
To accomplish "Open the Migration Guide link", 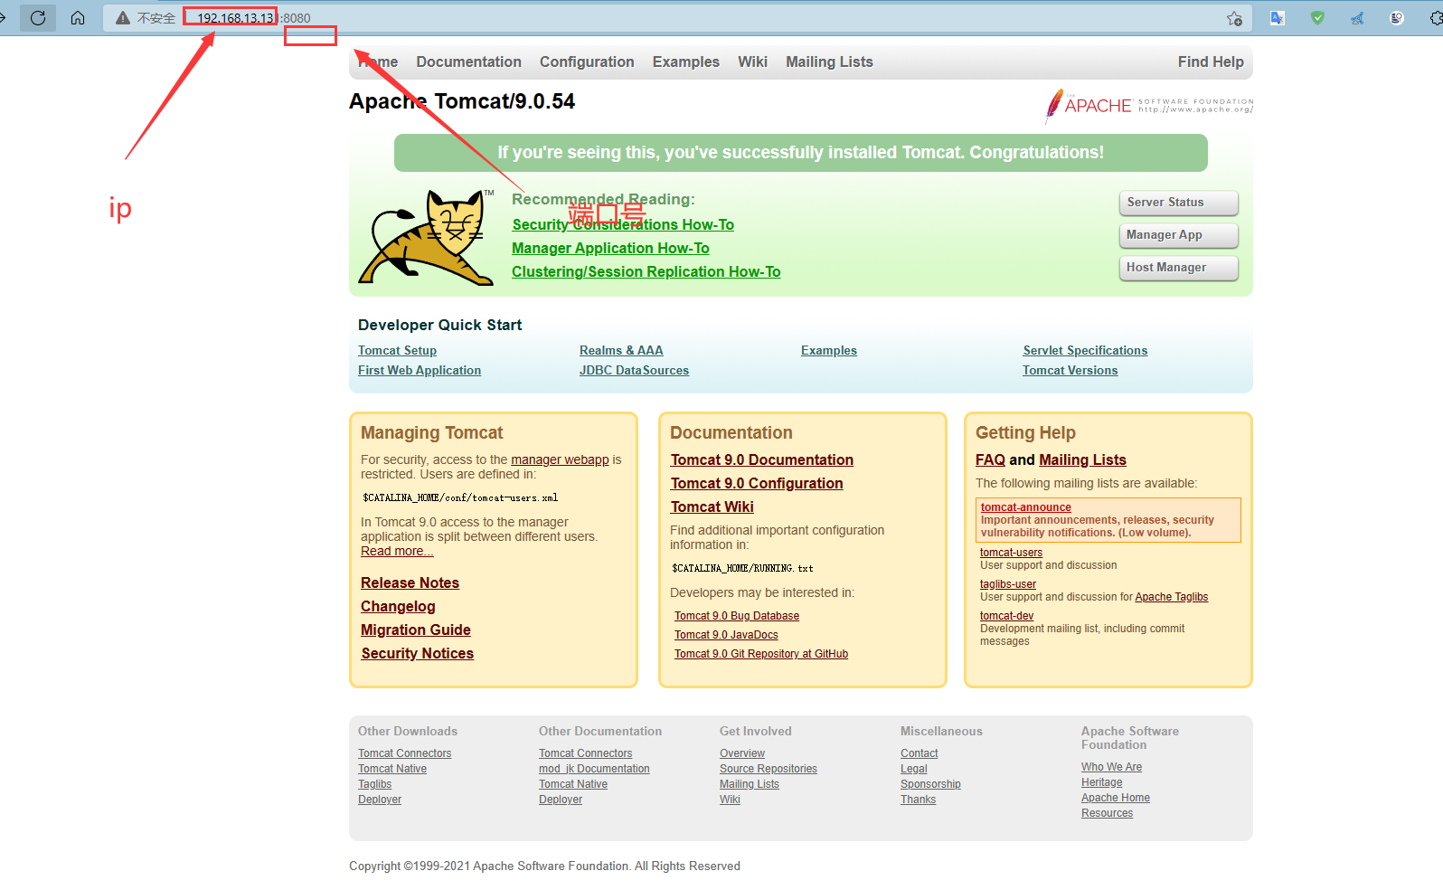I will point(415,630).
